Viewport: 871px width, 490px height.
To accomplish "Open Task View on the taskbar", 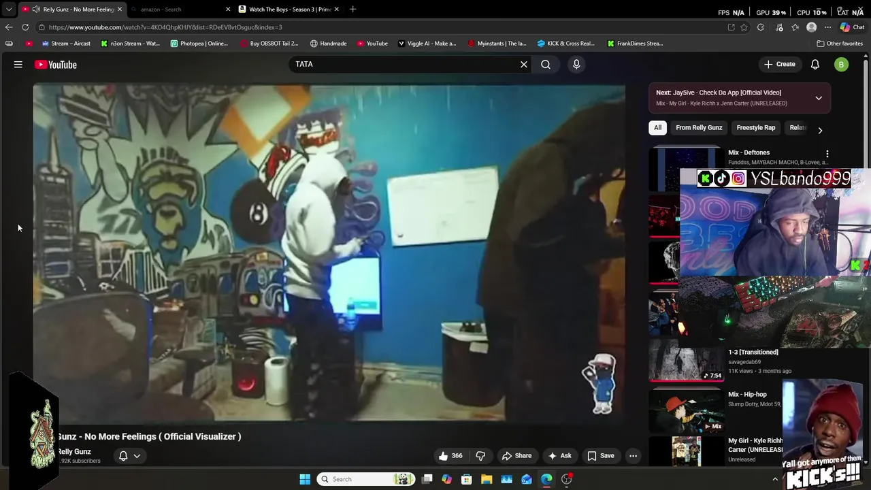I will click(x=427, y=479).
